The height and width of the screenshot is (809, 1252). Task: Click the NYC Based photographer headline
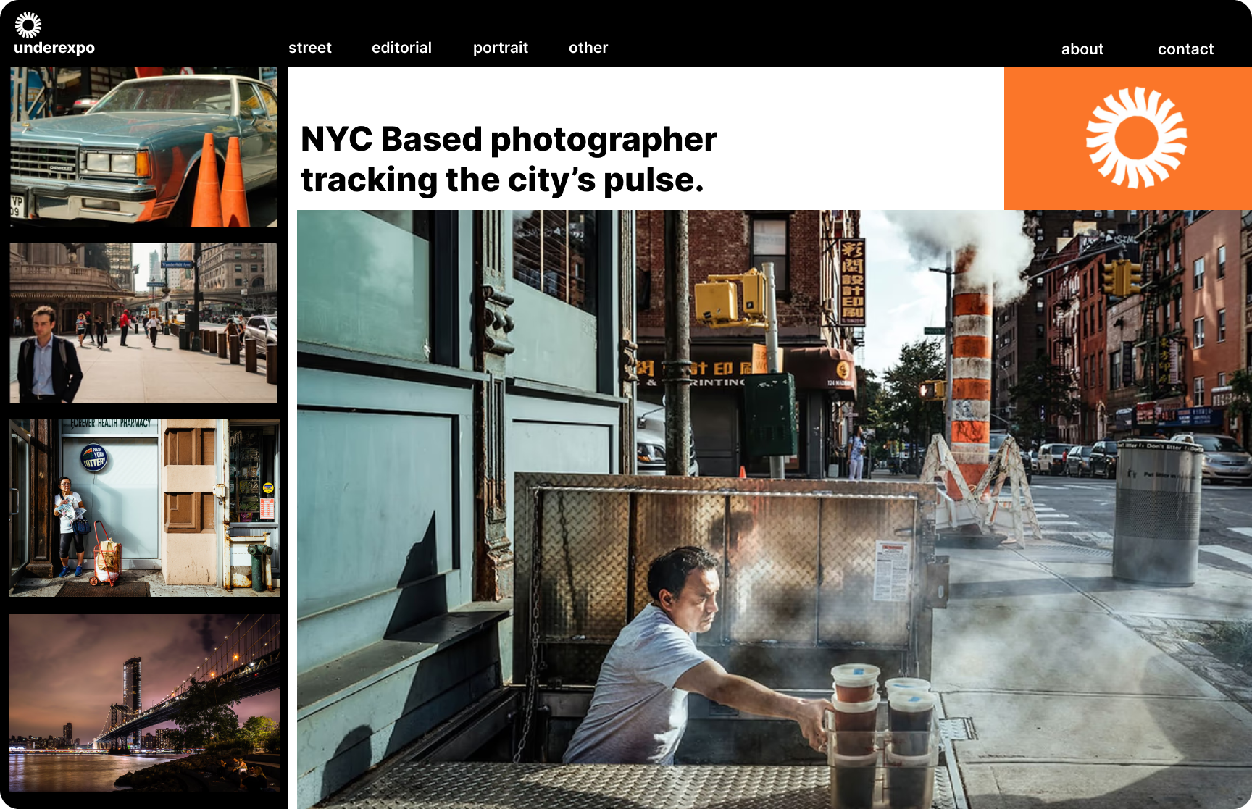(508, 159)
